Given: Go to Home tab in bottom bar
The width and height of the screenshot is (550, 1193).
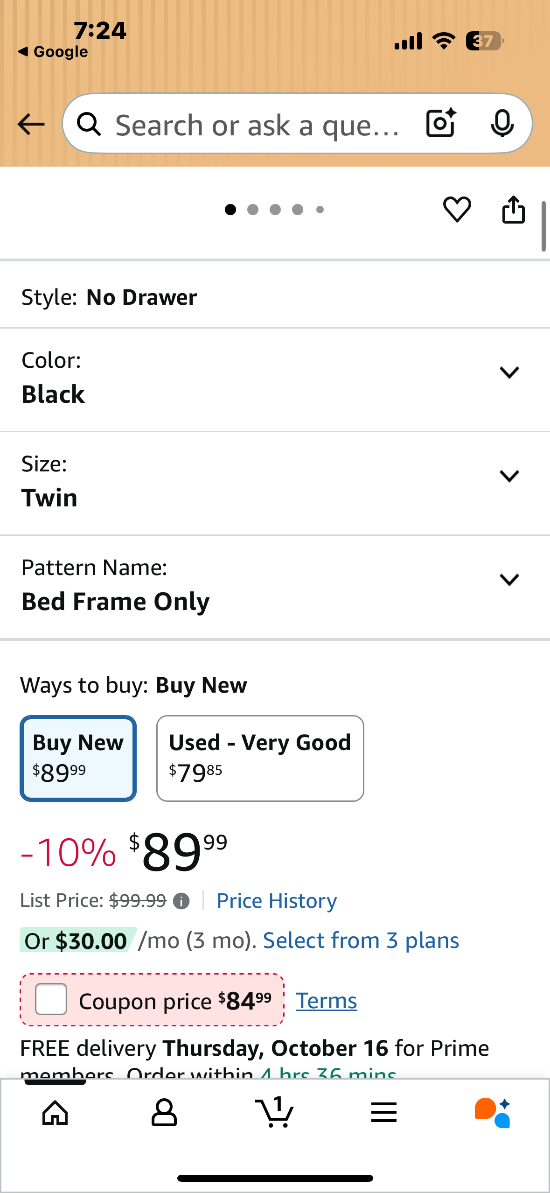Looking at the screenshot, I should (x=55, y=1113).
